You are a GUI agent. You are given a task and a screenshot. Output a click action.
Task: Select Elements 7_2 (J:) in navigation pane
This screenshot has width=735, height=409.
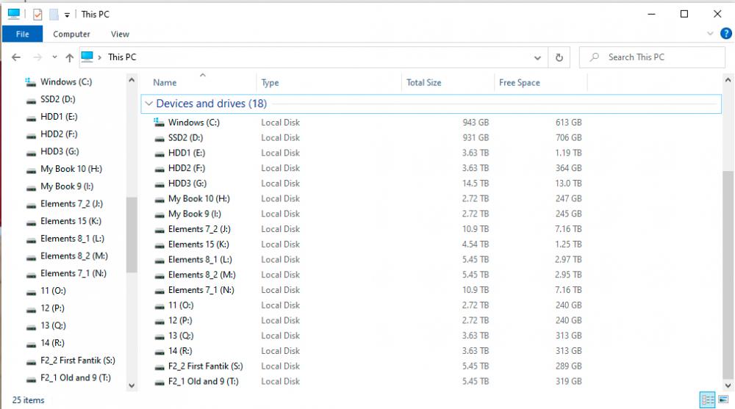[x=72, y=204]
